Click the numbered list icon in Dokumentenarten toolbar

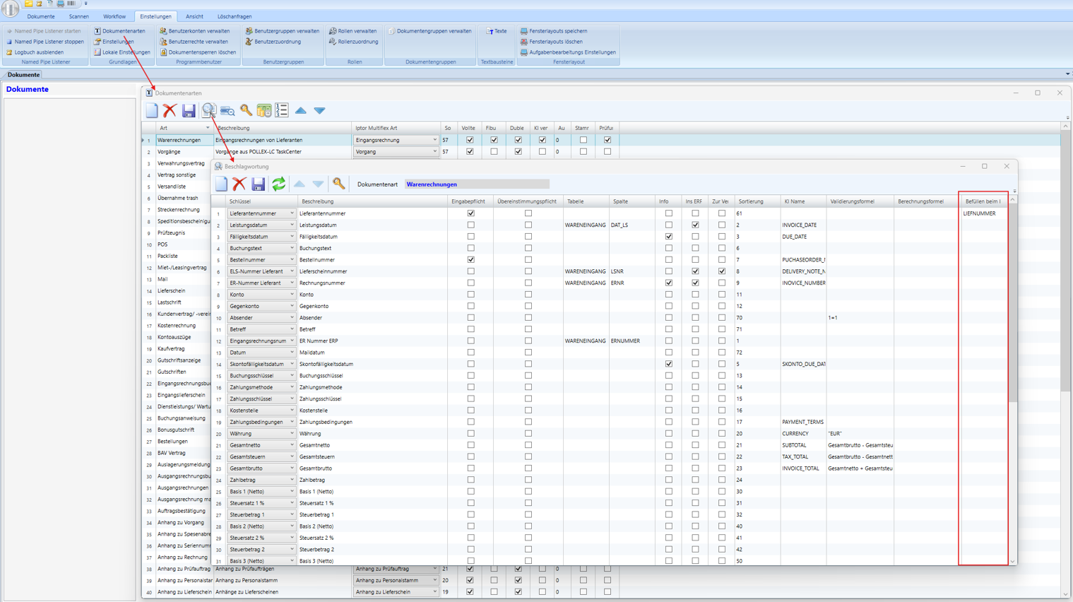click(x=282, y=110)
